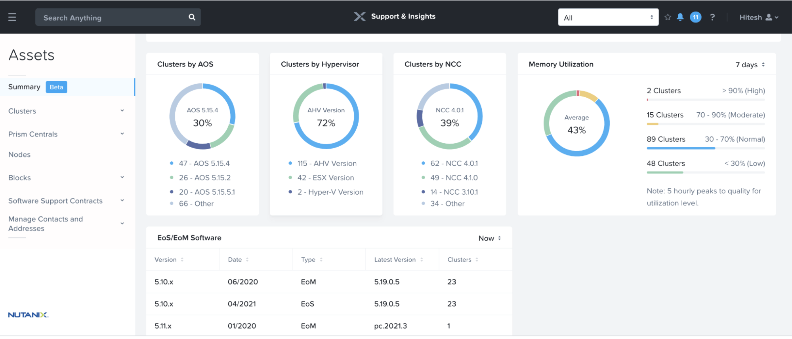Select the Summary sidebar item
Image resolution: width=792 pixels, height=339 pixels.
pos(25,87)
